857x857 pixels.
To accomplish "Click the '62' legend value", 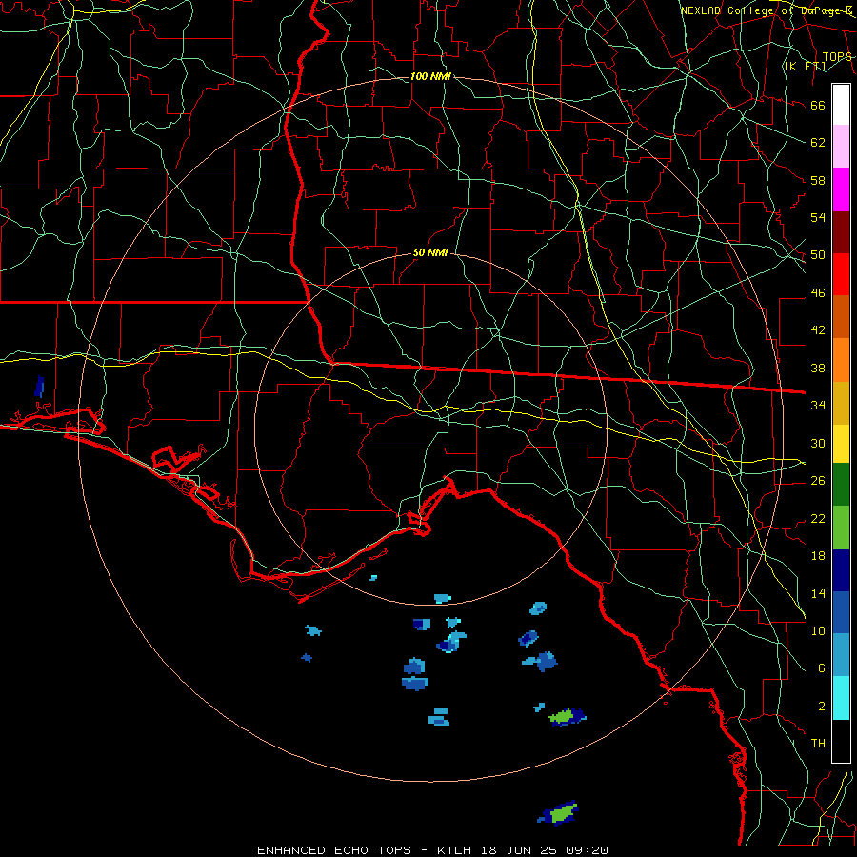I will click(818, 143).
